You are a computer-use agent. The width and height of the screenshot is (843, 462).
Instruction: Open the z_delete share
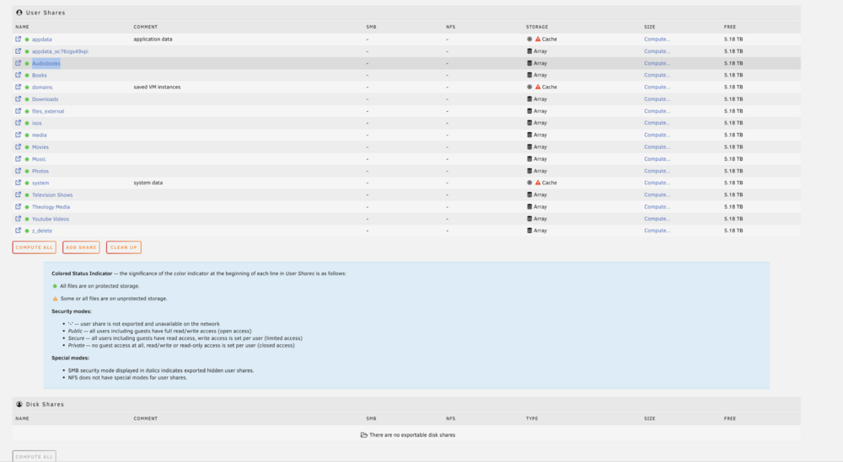(x=42, y=231)
